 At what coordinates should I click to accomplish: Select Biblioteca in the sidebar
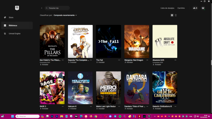(x=13, y=25)
